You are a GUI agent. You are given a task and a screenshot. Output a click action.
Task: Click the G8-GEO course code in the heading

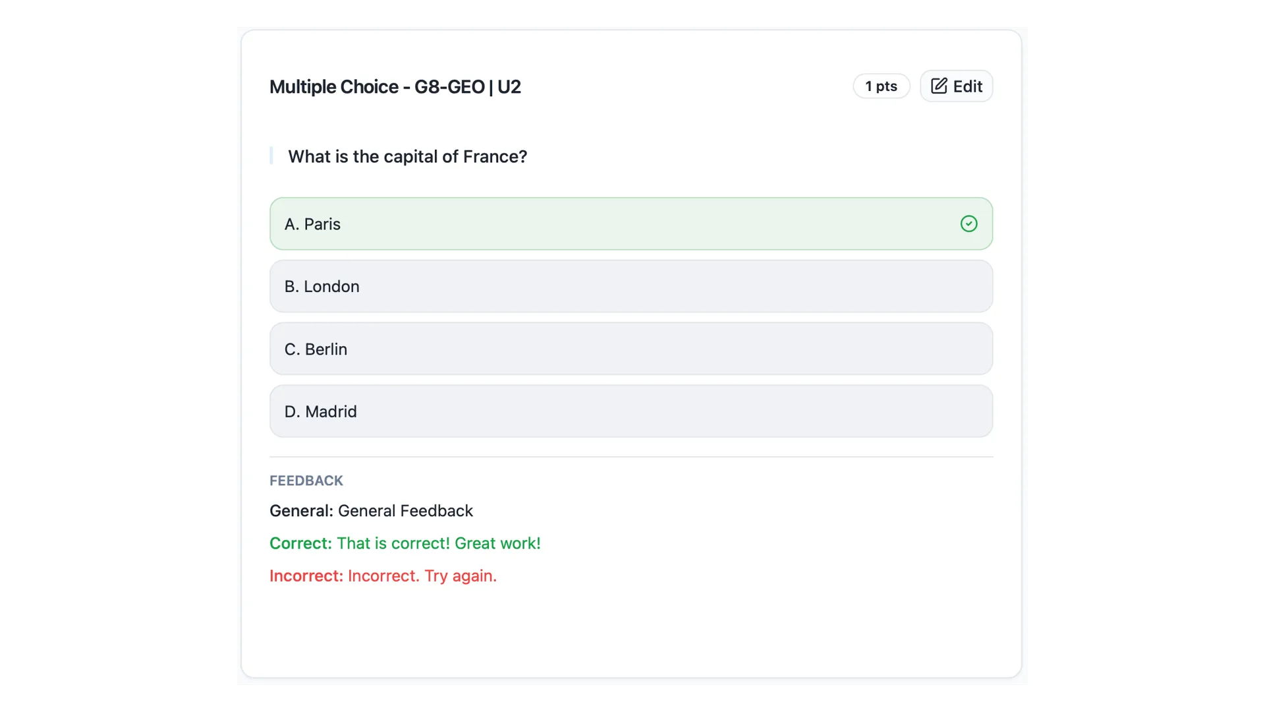pyautogui.click(x=449, y=86)
